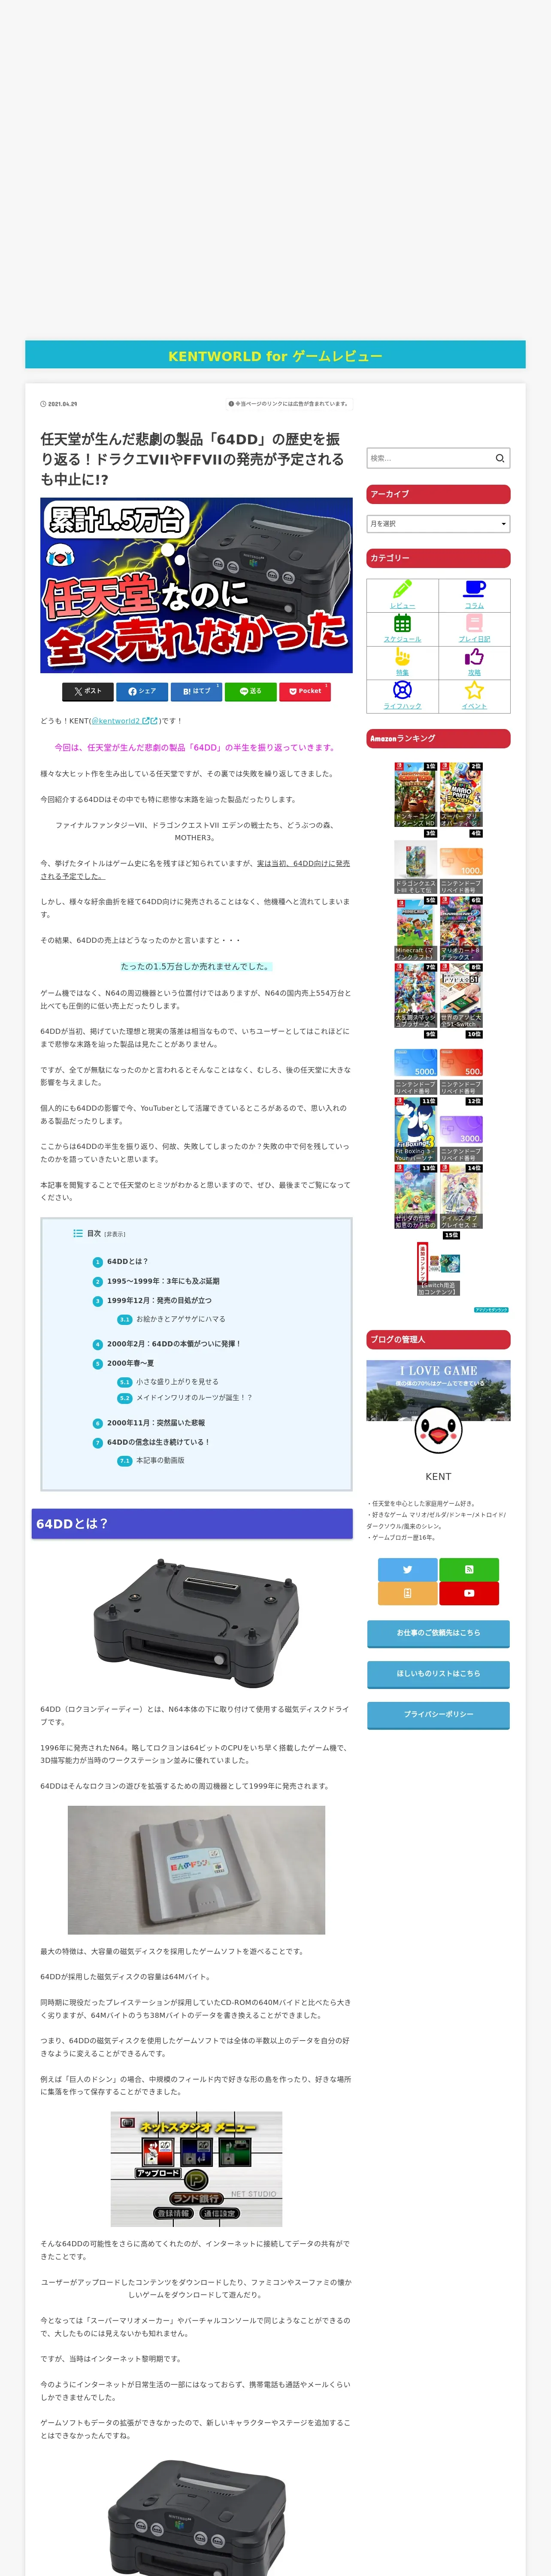Click the ブログの管理人 sidebar heading
The height and width of the screenshot is (2576, 551).
(x=438, y=1340)
